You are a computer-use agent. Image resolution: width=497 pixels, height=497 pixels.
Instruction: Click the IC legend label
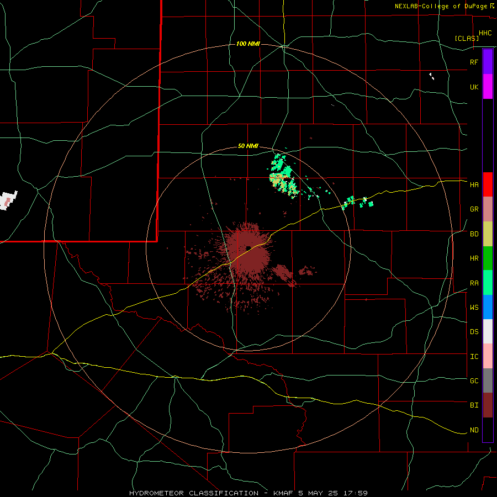[x=474, y=357]
